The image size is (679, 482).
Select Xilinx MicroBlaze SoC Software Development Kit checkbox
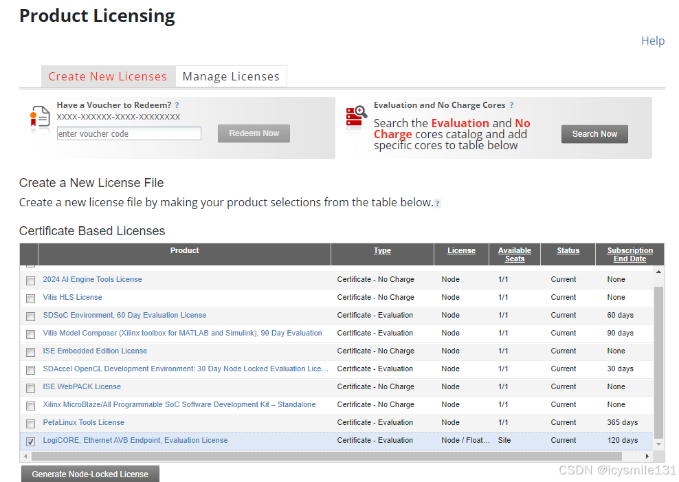click(x=31, y=406)
